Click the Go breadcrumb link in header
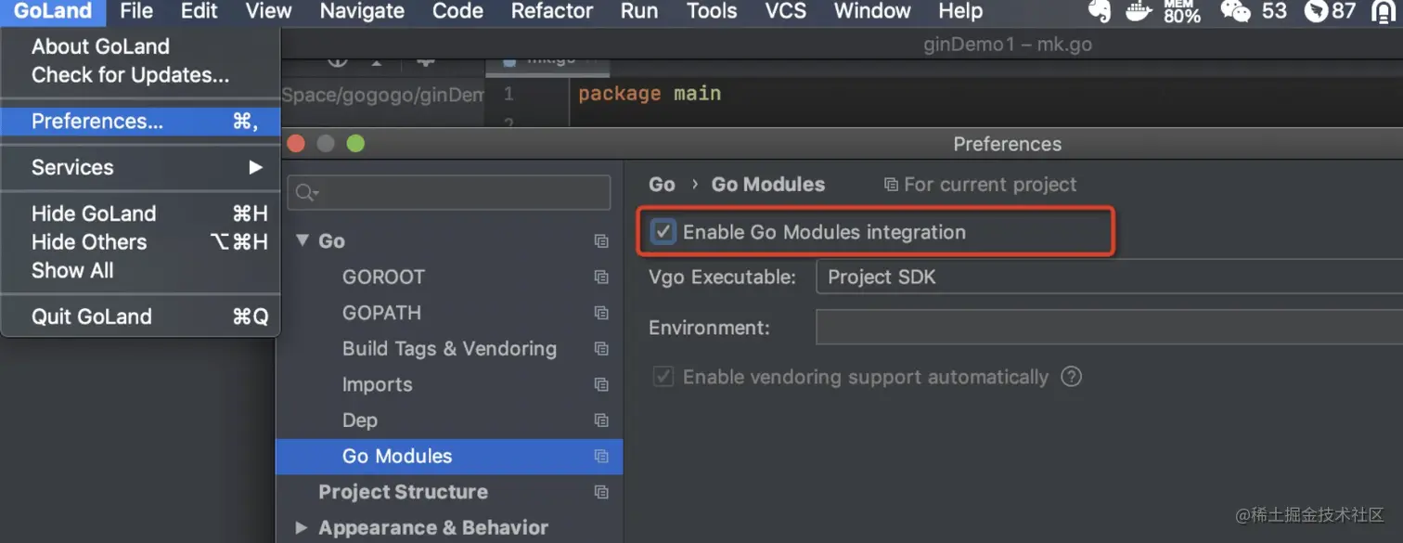 coord(662,184)
